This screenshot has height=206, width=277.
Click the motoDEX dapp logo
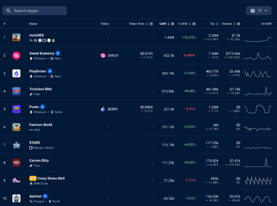[x=16, y=38]
